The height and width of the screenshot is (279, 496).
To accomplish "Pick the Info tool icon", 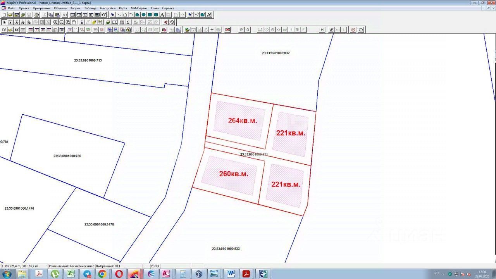I will pyautogui.click(x=82, y=22).
